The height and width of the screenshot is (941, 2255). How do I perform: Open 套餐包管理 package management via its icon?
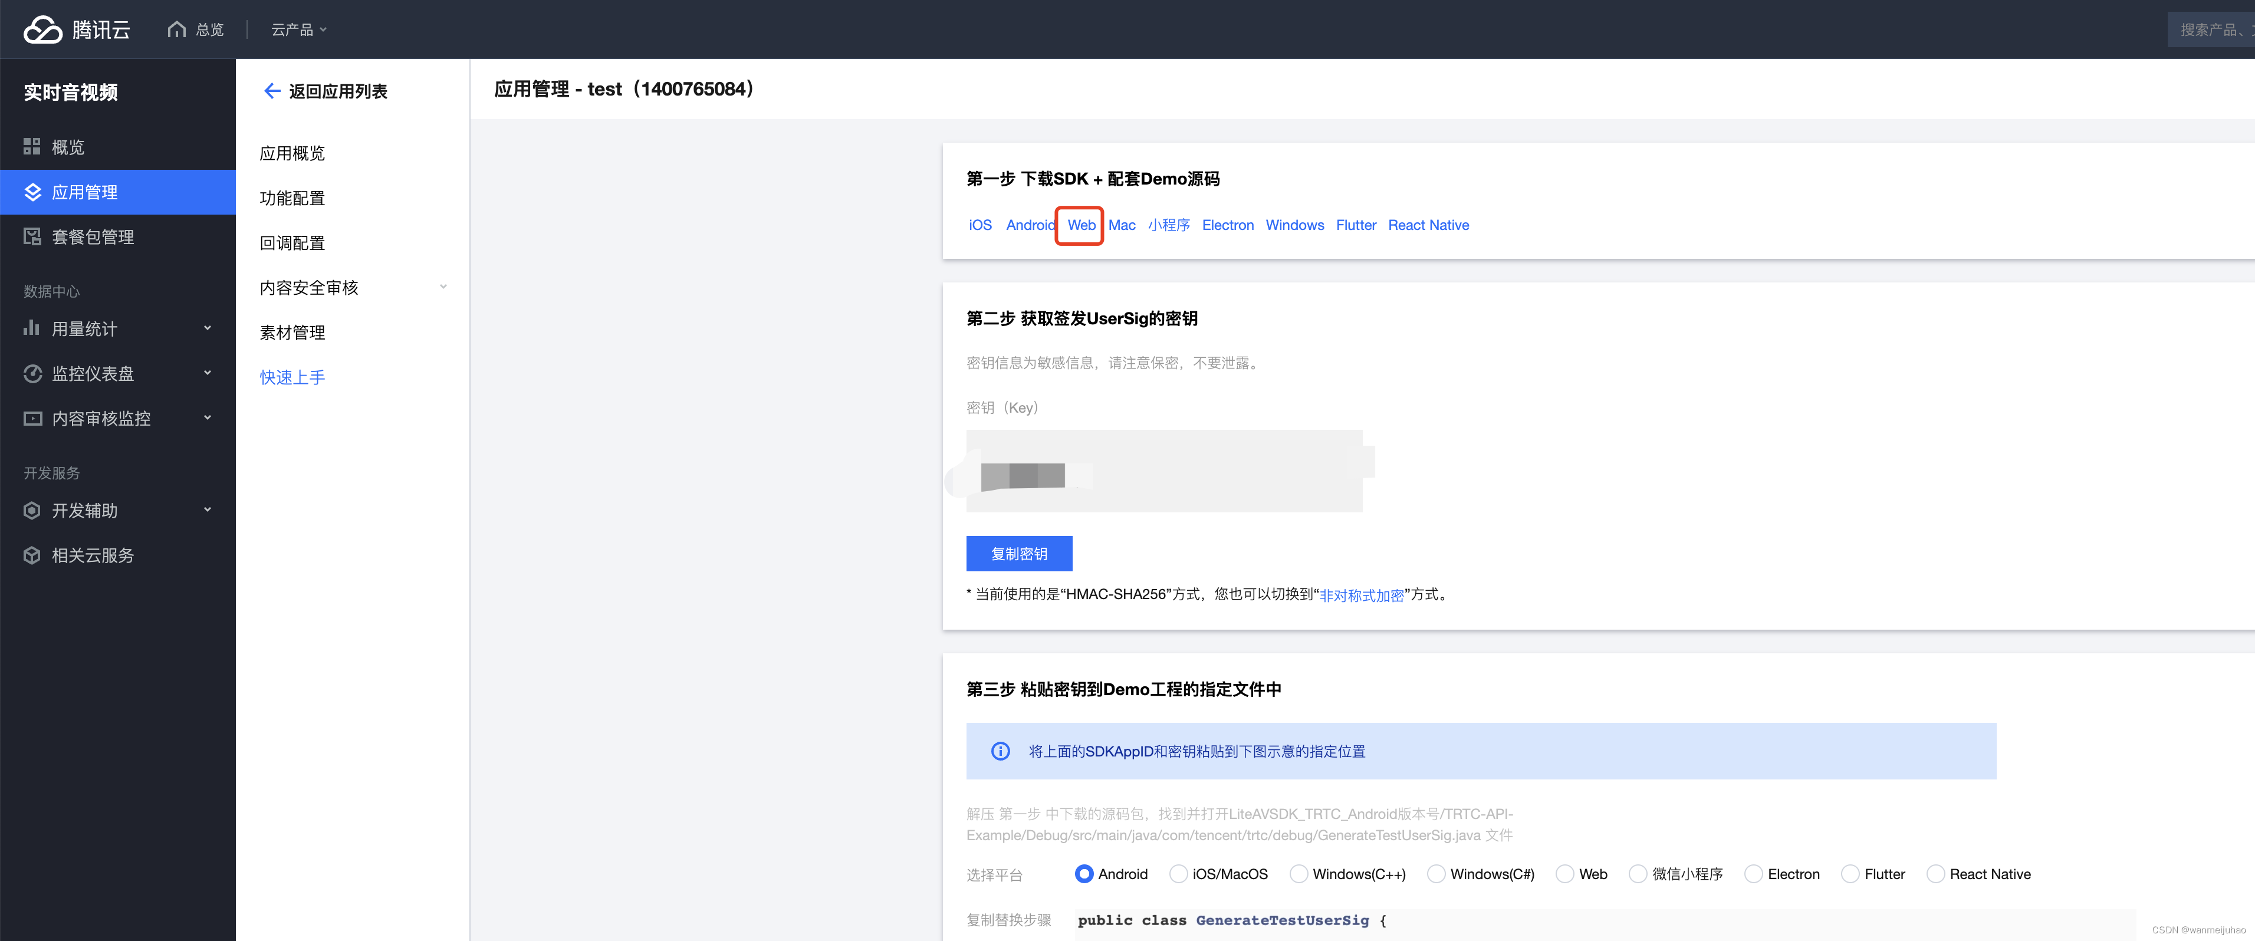coord(32,236)
